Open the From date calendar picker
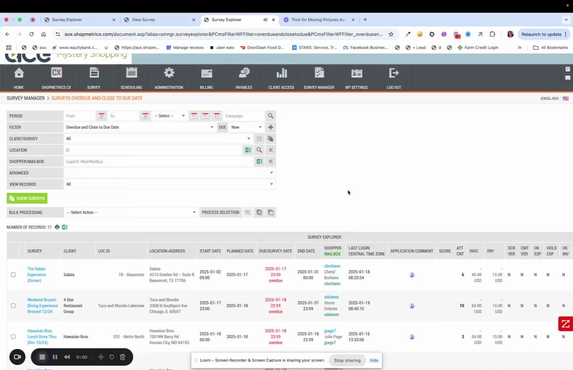573x370 pixels. pyautogui.click(x=102, y=116)
